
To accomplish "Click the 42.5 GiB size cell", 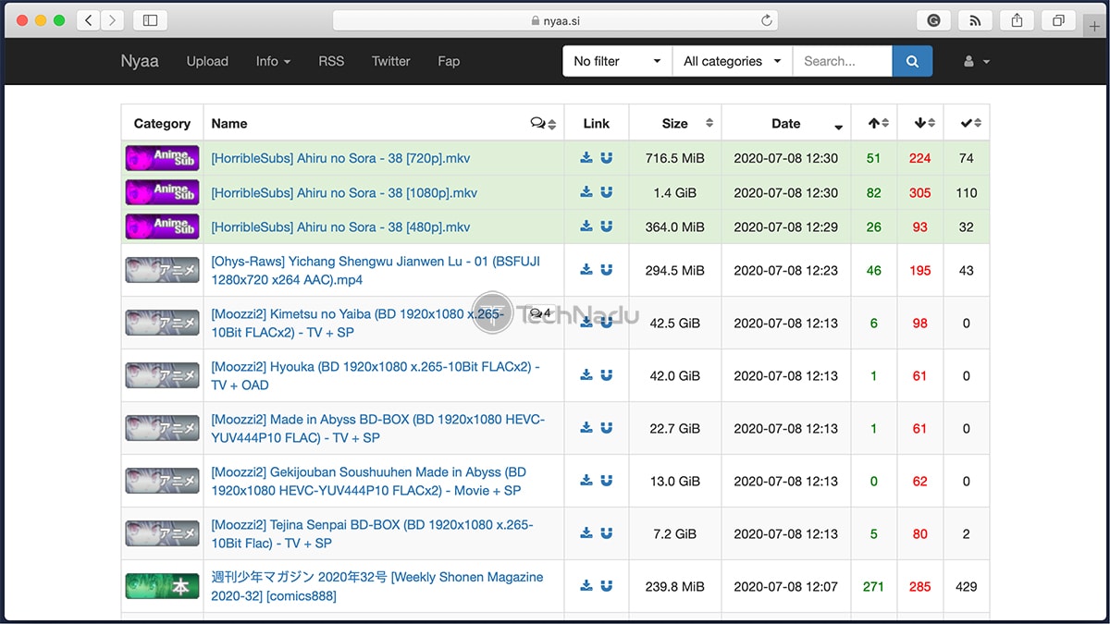I will click(675, 323).
